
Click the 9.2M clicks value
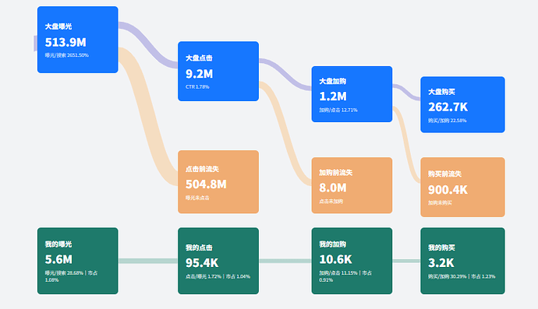[200, 74]
